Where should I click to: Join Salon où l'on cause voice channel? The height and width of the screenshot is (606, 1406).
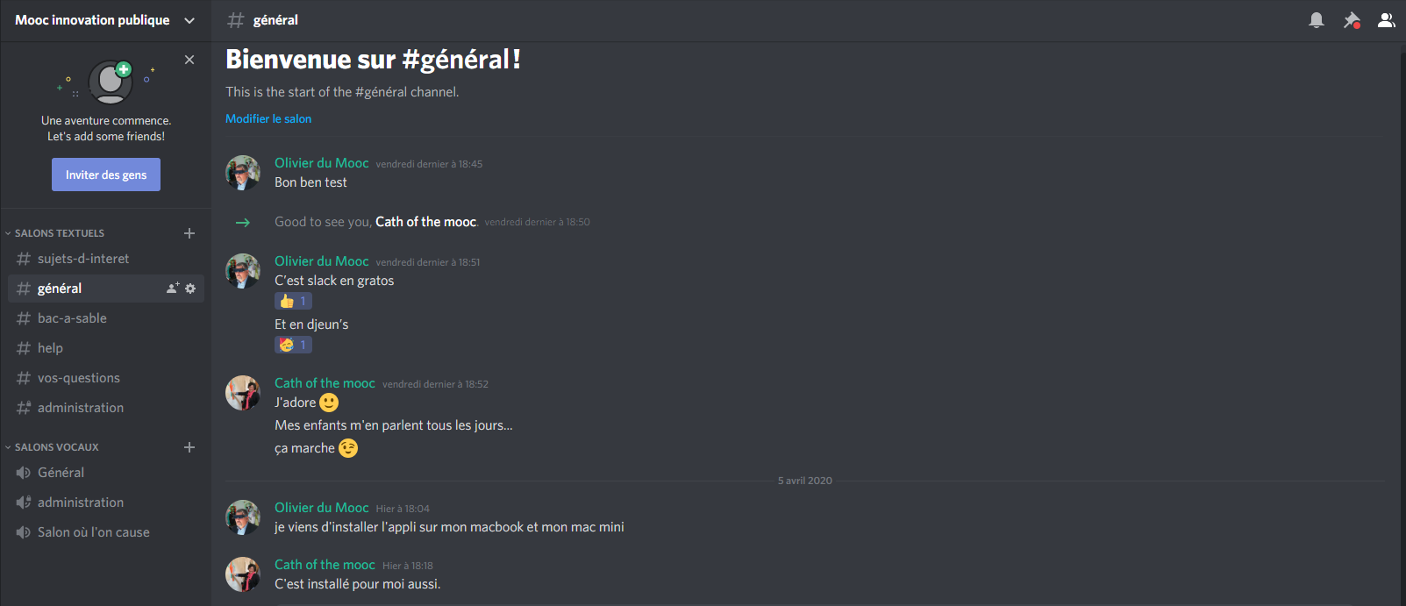(106, 532)
